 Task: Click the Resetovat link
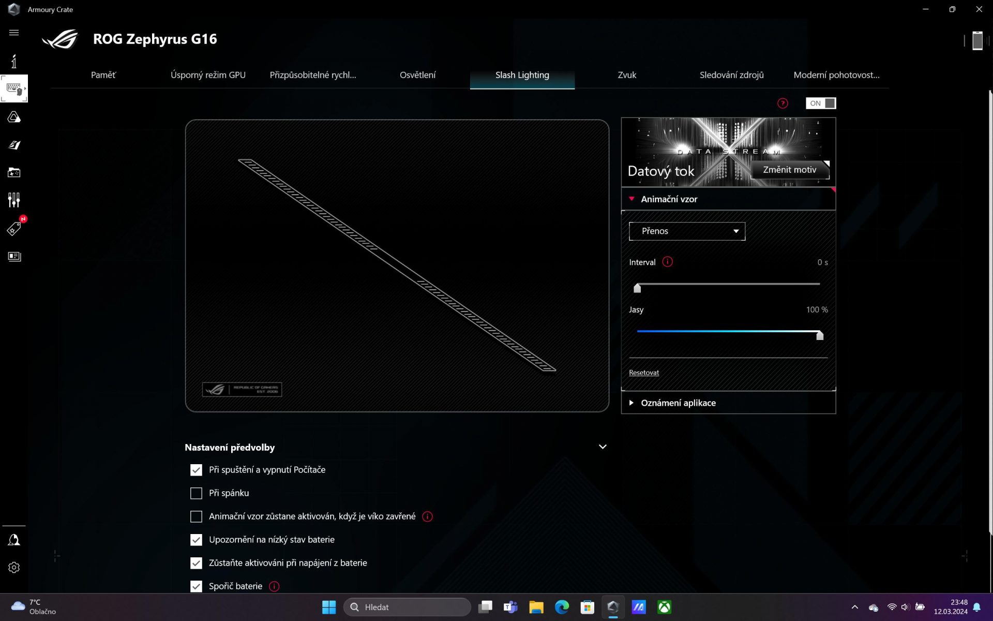(x=644, y=373)
